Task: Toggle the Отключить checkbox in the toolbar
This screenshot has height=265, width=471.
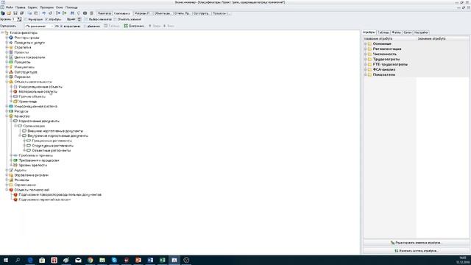Action: 116,19
